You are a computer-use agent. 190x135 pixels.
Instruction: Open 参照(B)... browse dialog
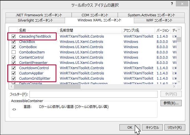pos(171,103)
